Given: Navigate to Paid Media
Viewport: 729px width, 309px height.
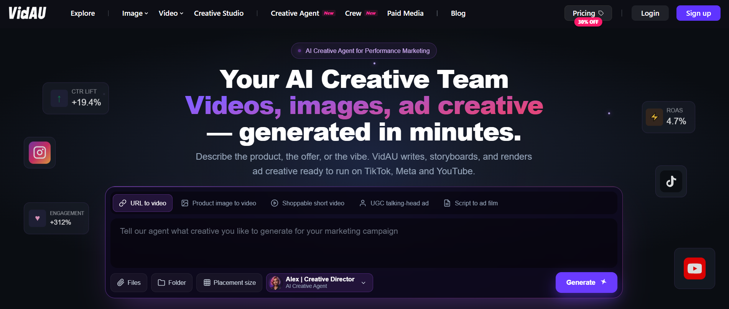Looking at the screenshot, I should pos(405,13).
